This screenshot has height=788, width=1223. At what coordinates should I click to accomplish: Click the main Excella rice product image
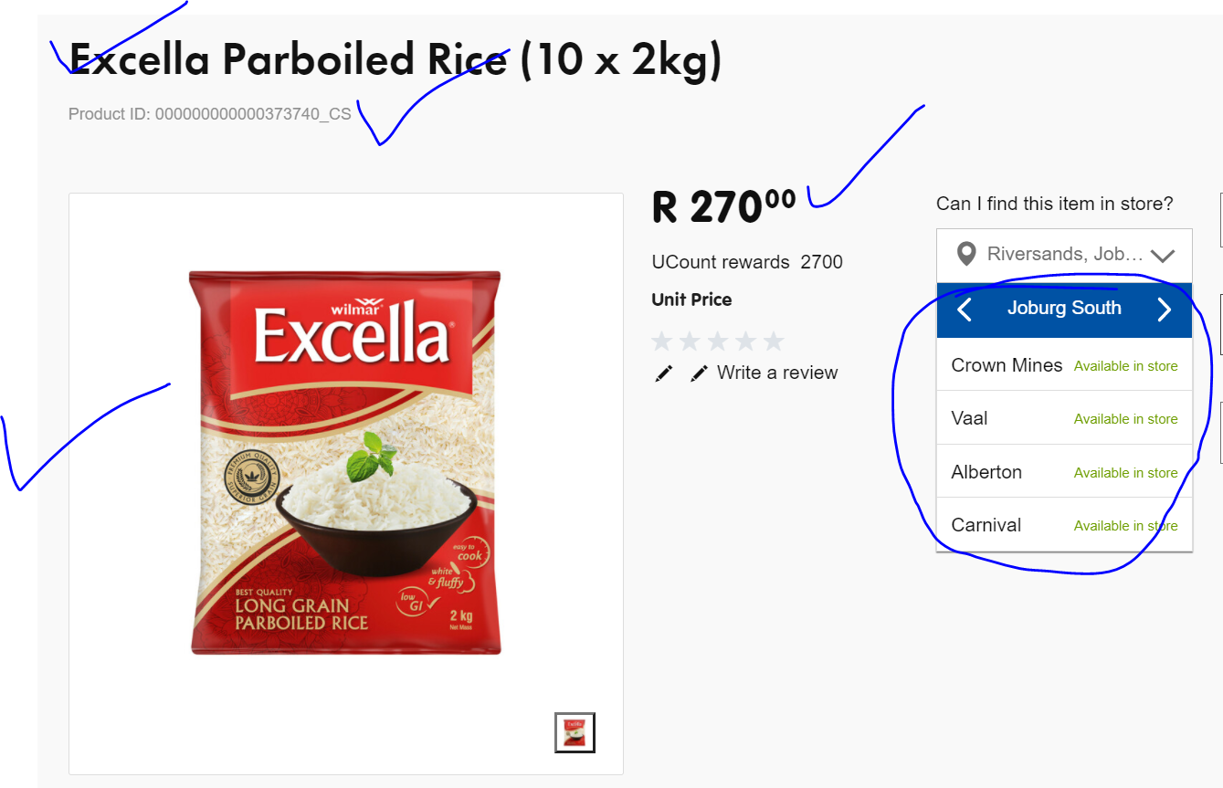pyautogui.click(x=345, y=462)
